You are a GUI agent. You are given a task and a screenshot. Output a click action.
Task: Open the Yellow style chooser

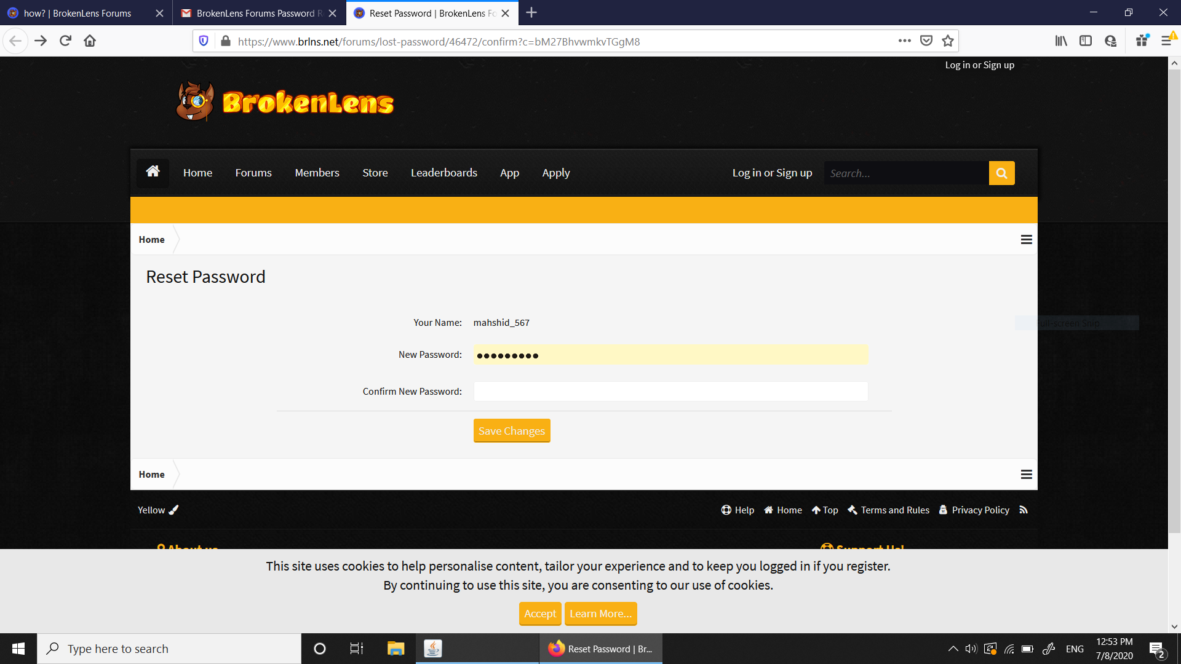(x=157, y=510)
